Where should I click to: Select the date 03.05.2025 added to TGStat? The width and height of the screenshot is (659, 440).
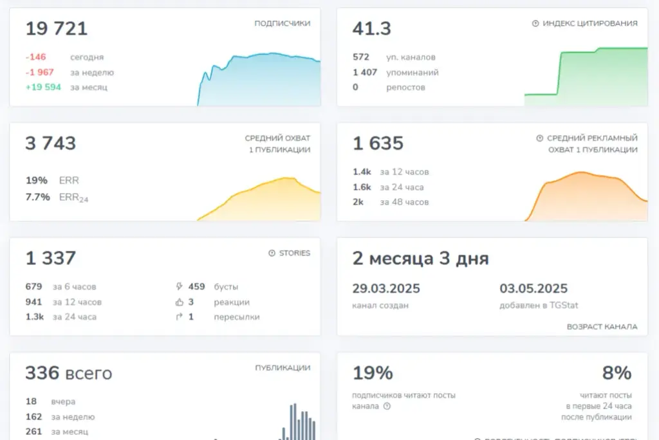pos(534,289)
